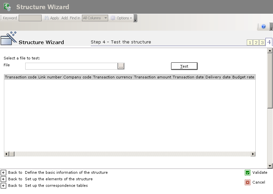Click back arrow for Set up elements

point(4,179)
